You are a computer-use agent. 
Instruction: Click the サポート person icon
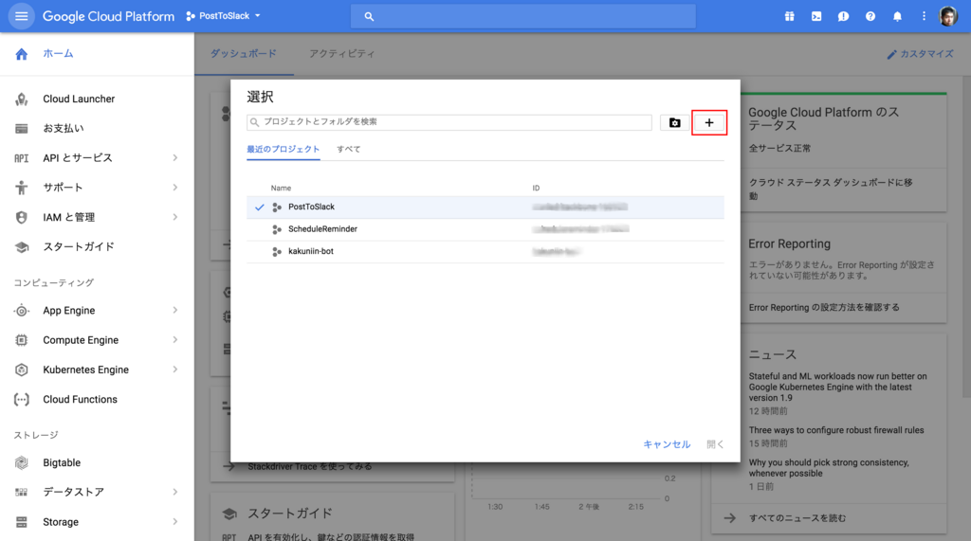point(22,188)
